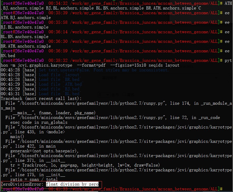Image resolution: width=233 pixels, height=192 pixels.
Task: Click 'jcvi.graphics.karyotype' in the python command
Action: point(45,65)
